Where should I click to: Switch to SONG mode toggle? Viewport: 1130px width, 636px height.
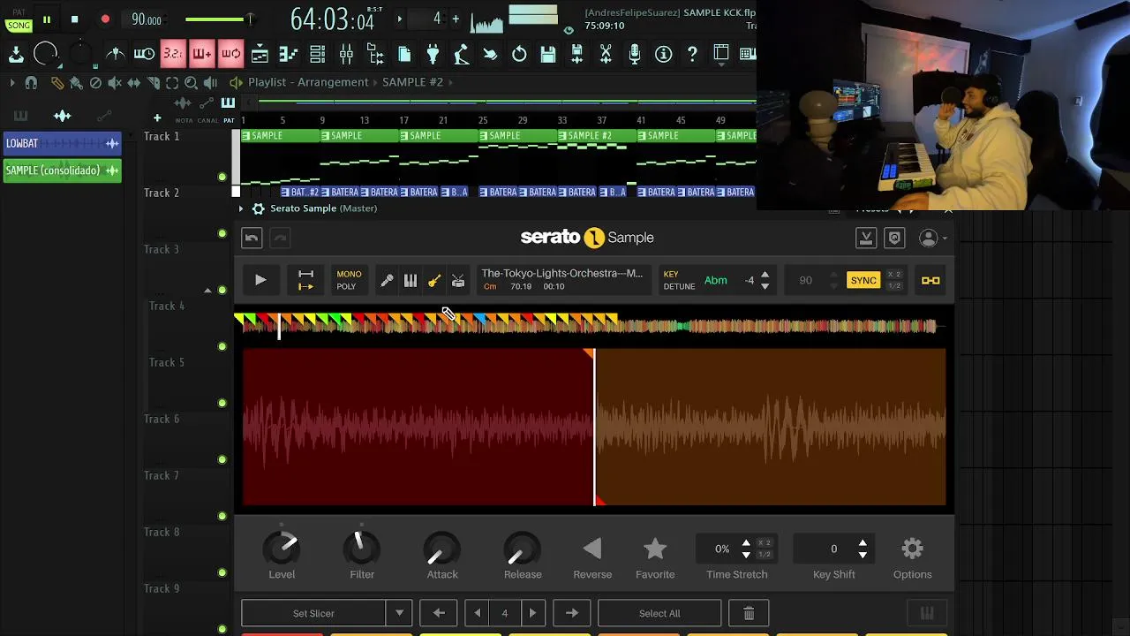pyautogui.click(x=19, y=25)
